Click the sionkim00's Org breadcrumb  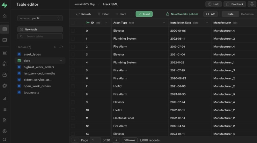84,4
